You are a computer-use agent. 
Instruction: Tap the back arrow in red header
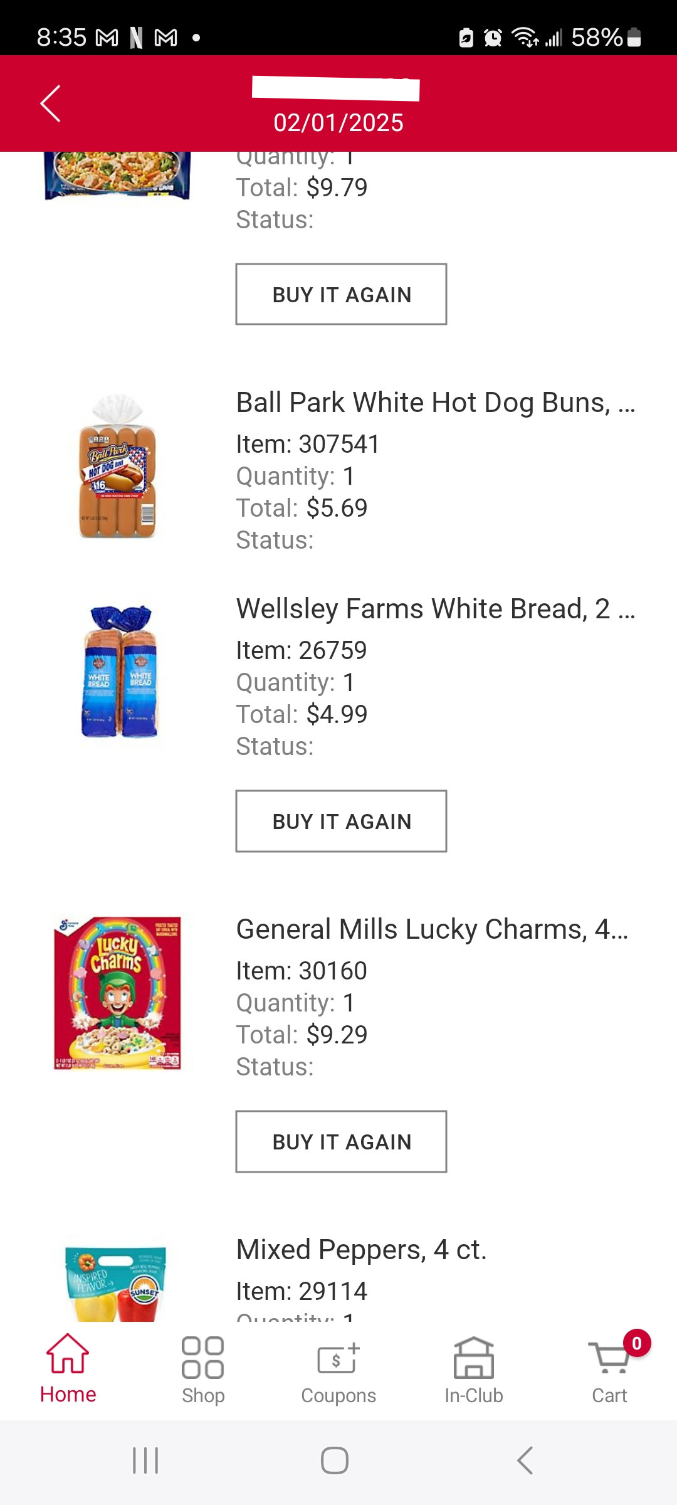click(51, 103)
